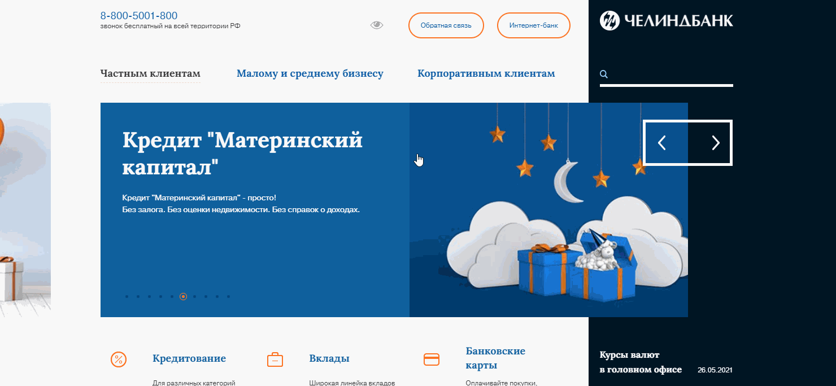Select the last carousel slide dot
Image resolution: width=836 pixels, height=386 pixels.
(228, 296)
